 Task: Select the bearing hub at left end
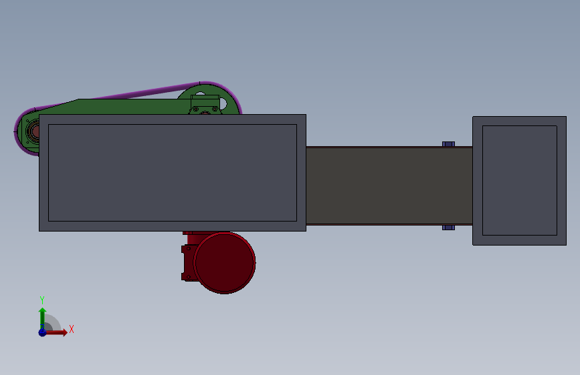(x=33, y=131)
